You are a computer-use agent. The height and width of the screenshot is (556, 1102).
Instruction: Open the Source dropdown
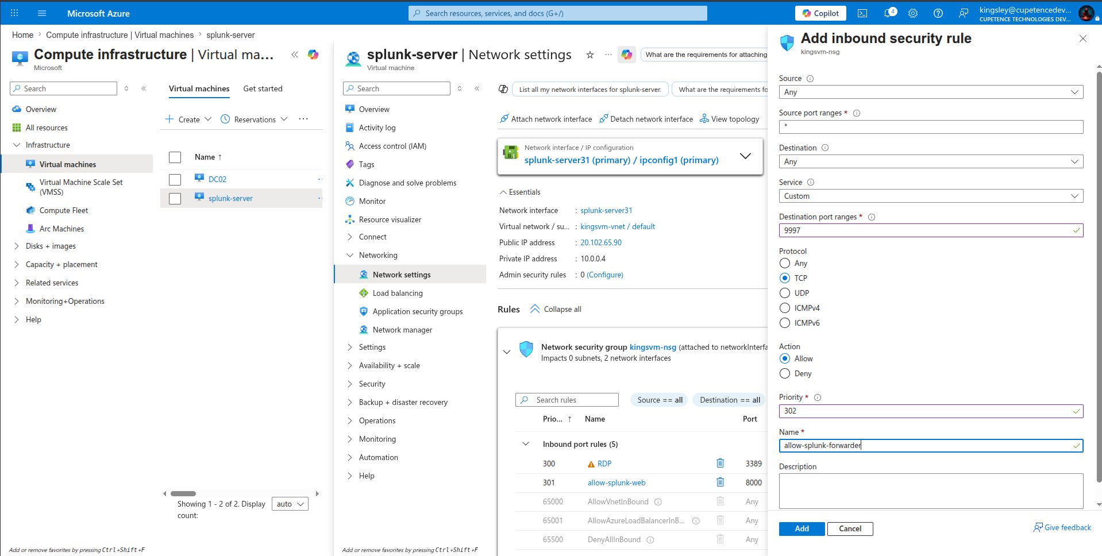click(x=931, y=92)
